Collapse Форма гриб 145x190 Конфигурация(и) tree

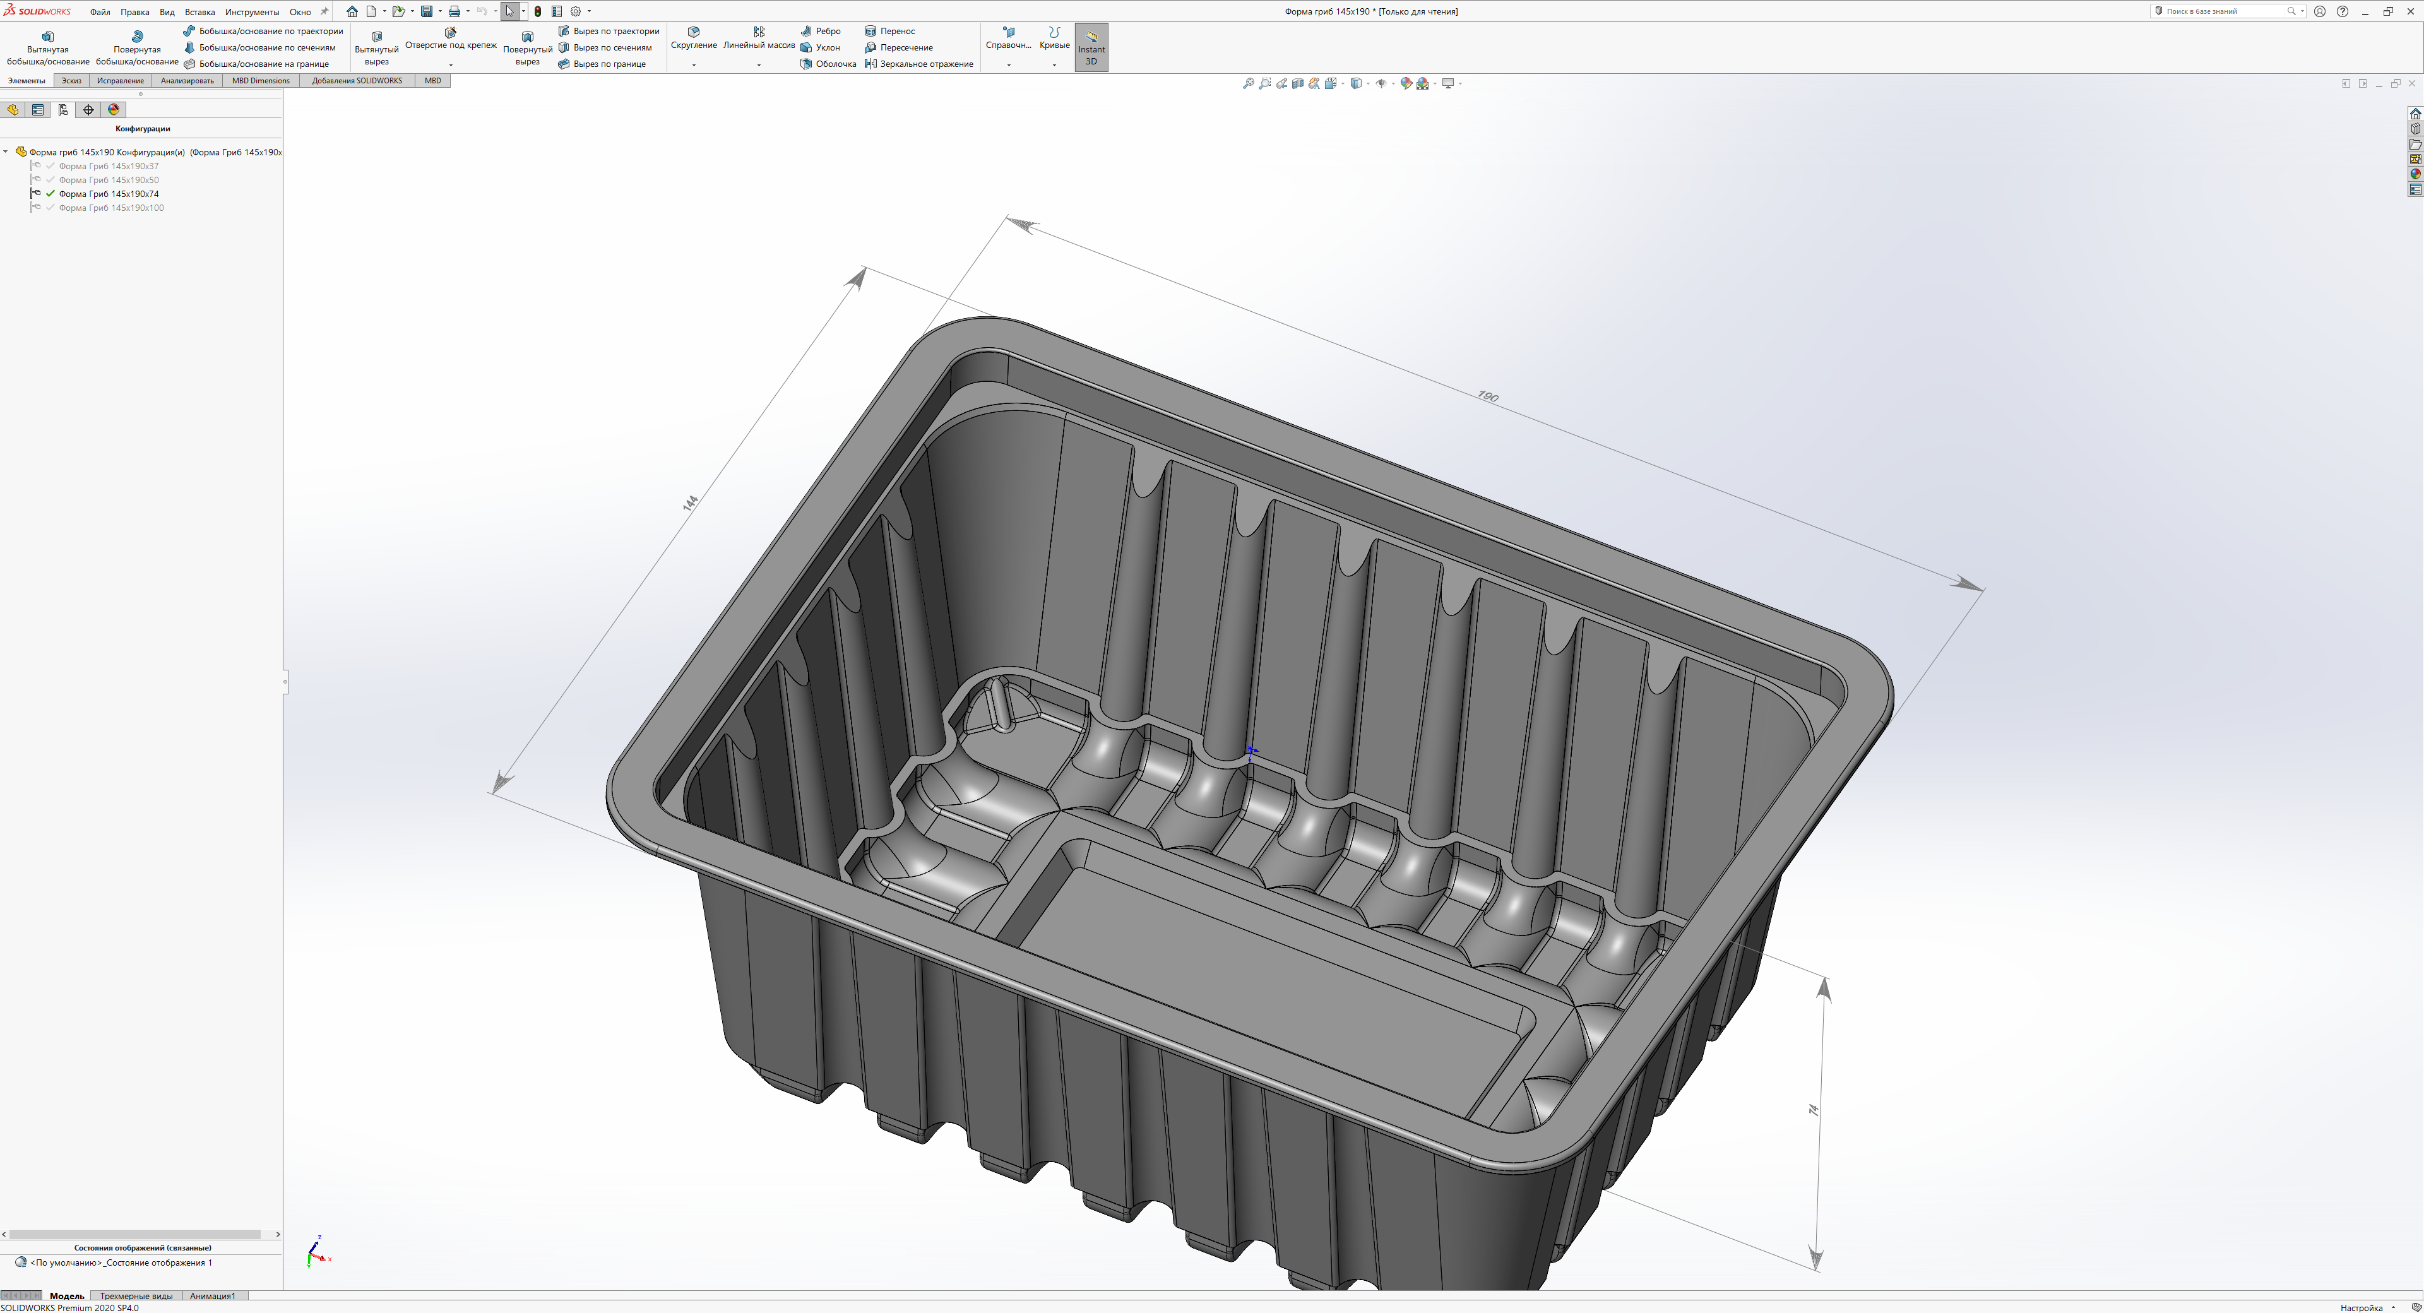pyautogui.click(x=6, y=151)
